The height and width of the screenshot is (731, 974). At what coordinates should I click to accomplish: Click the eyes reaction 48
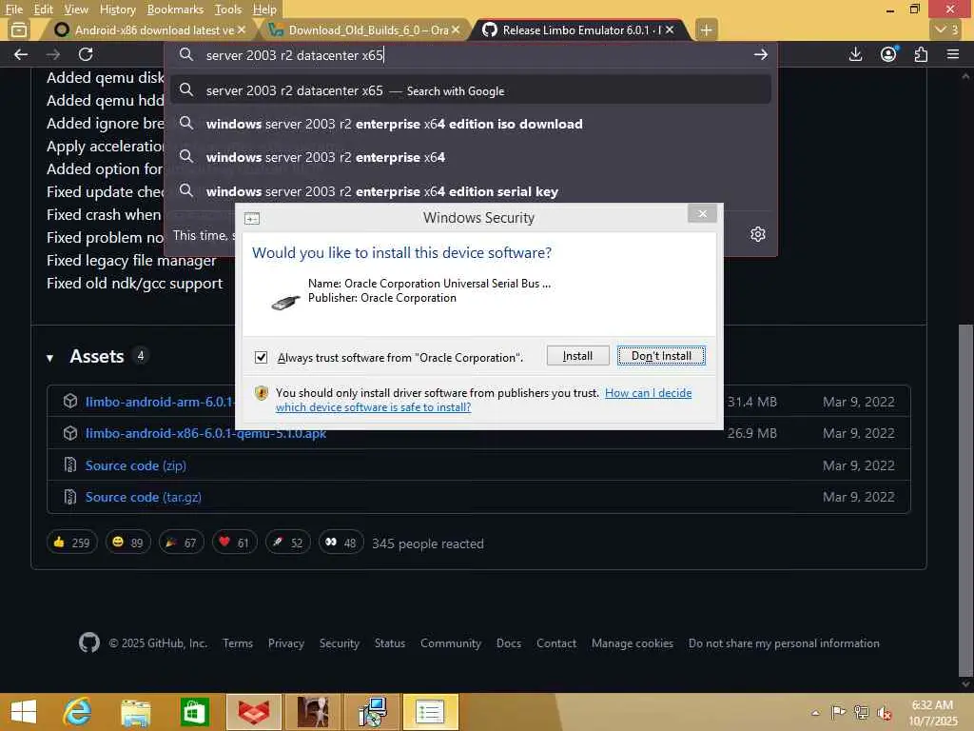[341, 543]
